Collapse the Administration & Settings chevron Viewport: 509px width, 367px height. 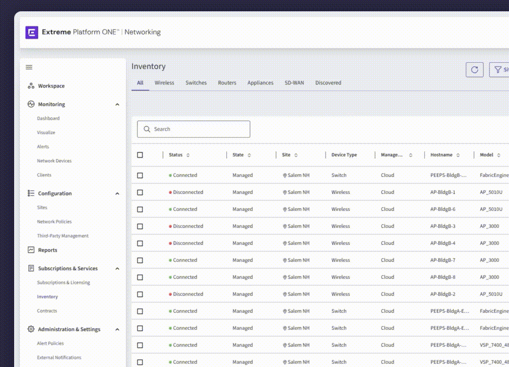(117, 329)
